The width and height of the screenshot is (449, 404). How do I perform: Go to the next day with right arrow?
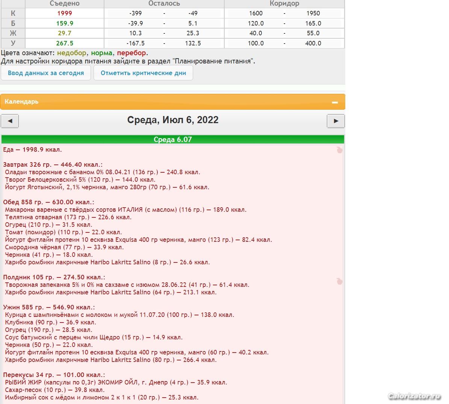(336, 121)
